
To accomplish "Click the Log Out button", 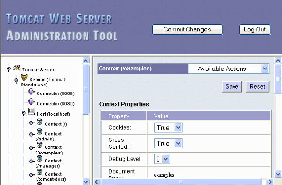I will tap(254, 30).
